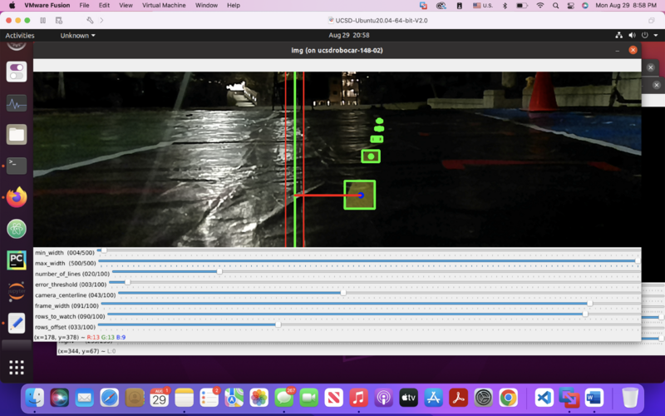
Task: Click the min_width slider handle
Action: click(104, 250)
